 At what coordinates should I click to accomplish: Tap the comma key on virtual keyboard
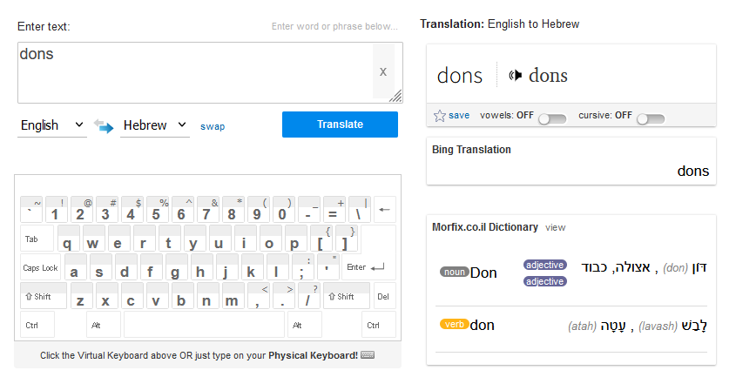(259, 296)
